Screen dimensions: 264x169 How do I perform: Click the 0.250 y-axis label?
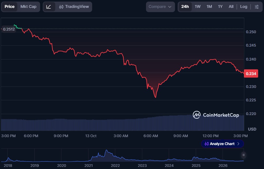(x=251, y=32)
